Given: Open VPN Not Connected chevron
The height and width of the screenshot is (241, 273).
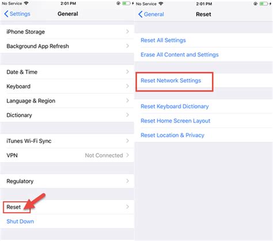Looking at the screenshot, I should 127,155.
